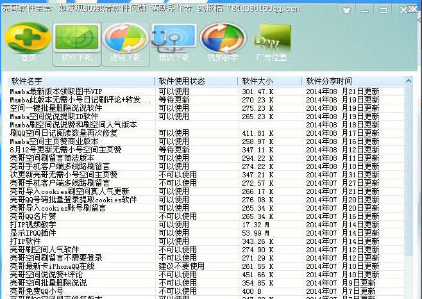
Task: Select row 亮哥导入cookies刷空间真人气更新
Action: (x=206, y=191)
